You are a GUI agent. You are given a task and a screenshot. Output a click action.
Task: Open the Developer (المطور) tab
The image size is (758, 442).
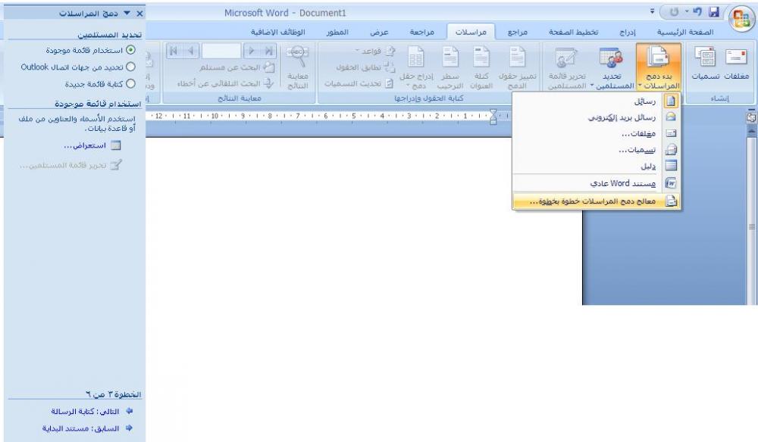click(x=337, y=33)
